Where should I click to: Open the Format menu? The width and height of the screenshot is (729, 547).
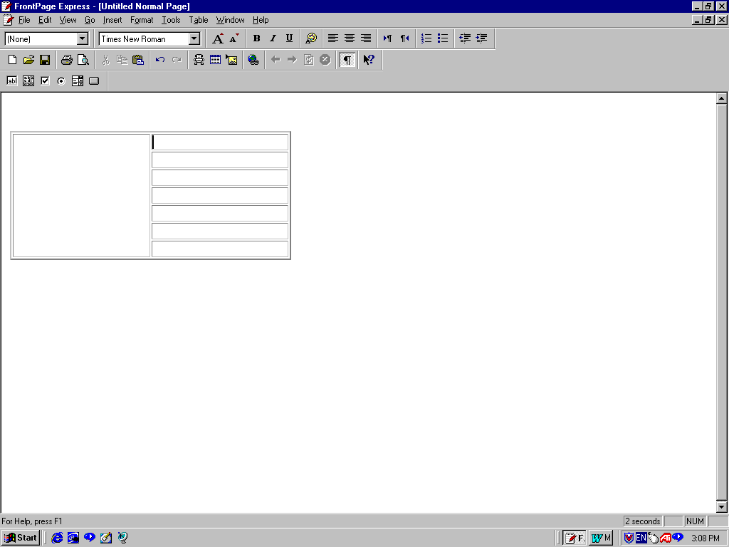142,20
